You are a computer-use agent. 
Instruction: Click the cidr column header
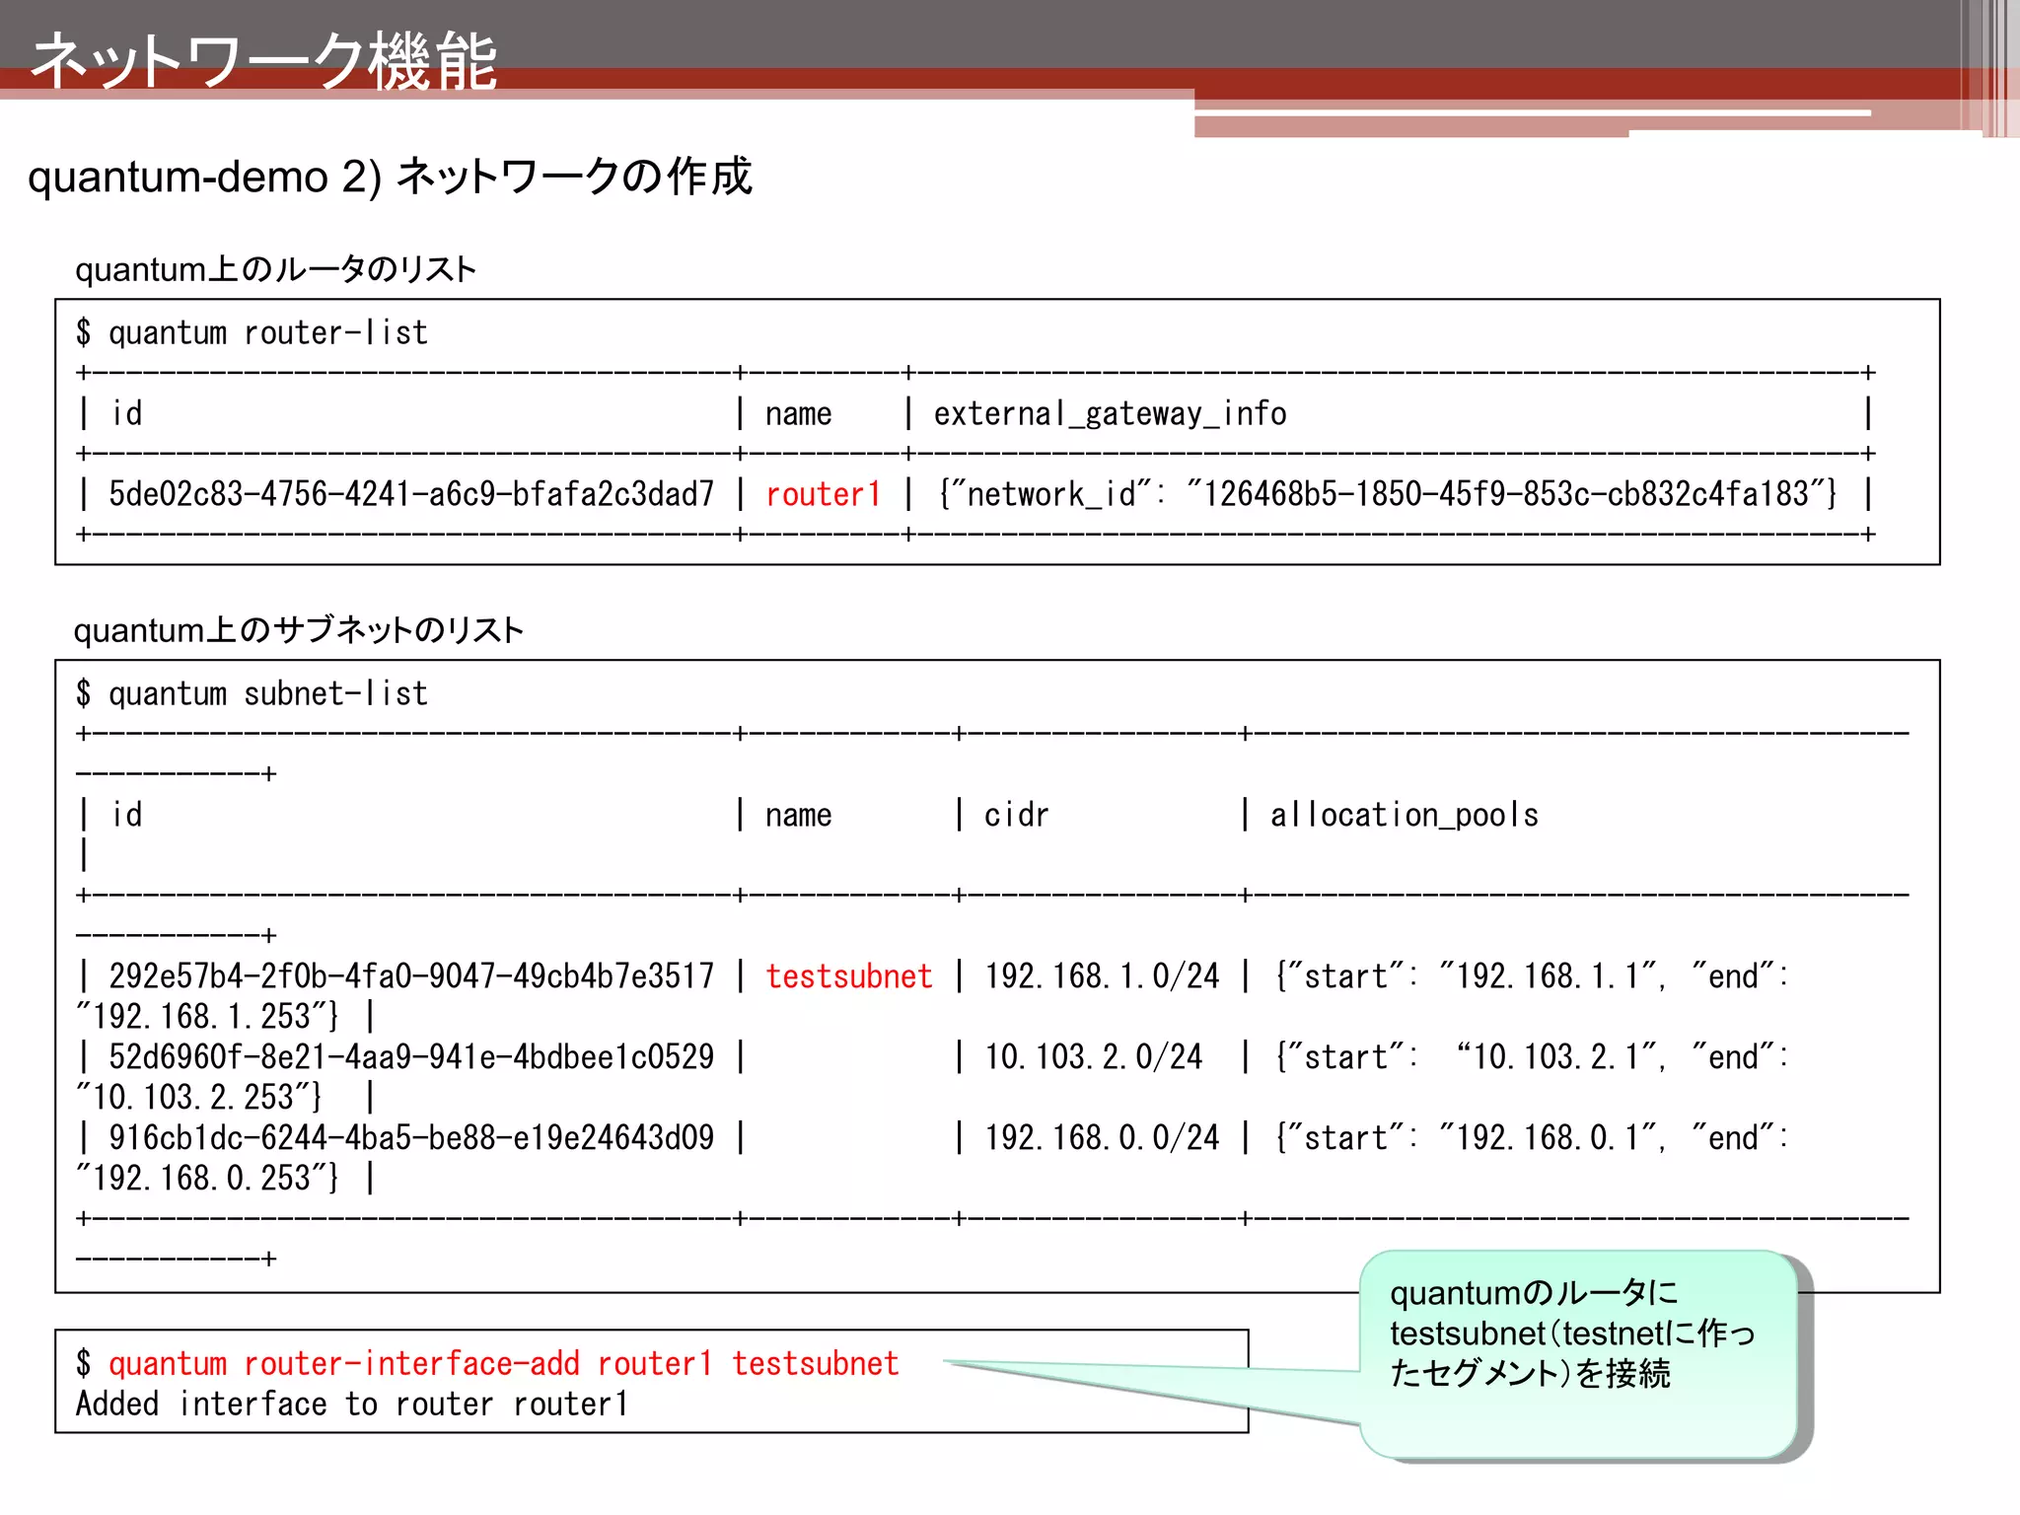click(1017, 816)
